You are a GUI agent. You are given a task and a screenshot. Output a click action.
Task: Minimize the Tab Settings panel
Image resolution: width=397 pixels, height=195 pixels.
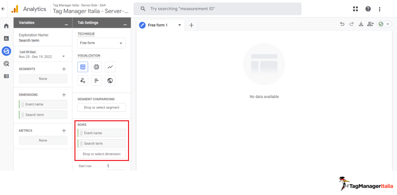tap(125, 24)
